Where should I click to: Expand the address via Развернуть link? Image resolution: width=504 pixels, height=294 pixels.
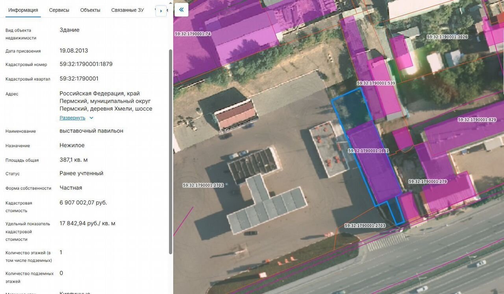pyautogui.click(x=72, y=118)
